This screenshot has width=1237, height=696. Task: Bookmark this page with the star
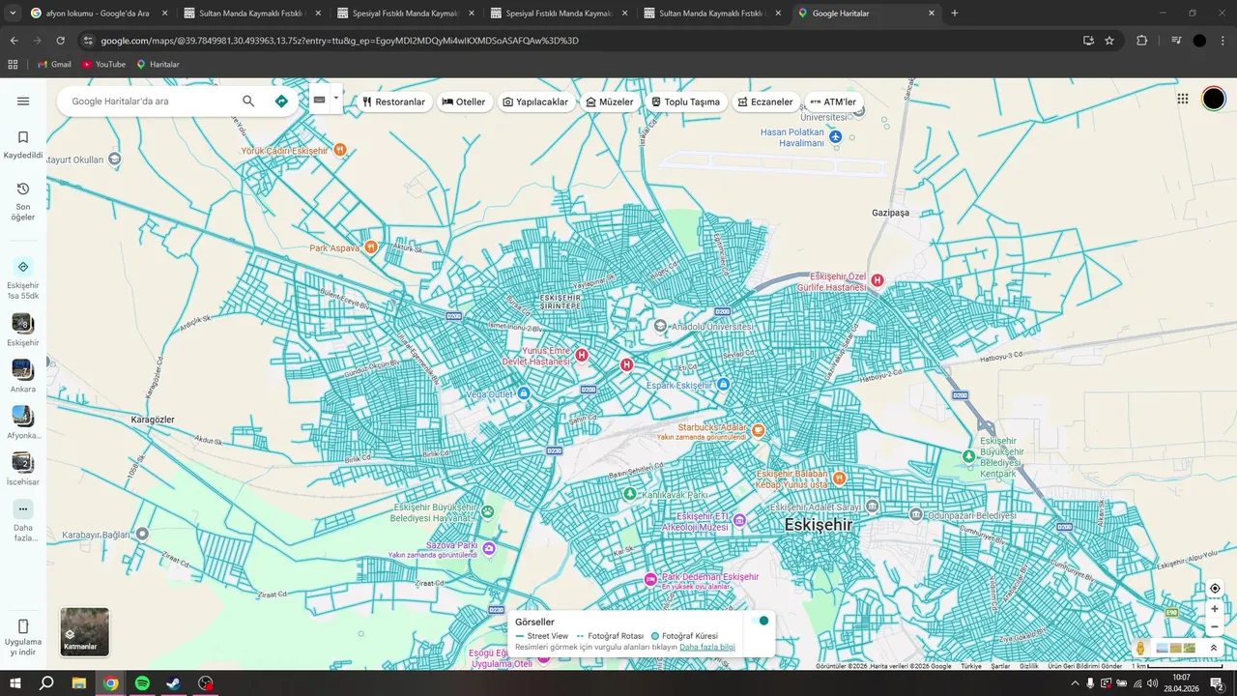click(x=1109, y=41)
